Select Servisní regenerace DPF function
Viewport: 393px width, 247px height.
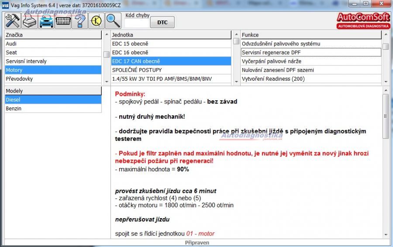pos(311,52)
